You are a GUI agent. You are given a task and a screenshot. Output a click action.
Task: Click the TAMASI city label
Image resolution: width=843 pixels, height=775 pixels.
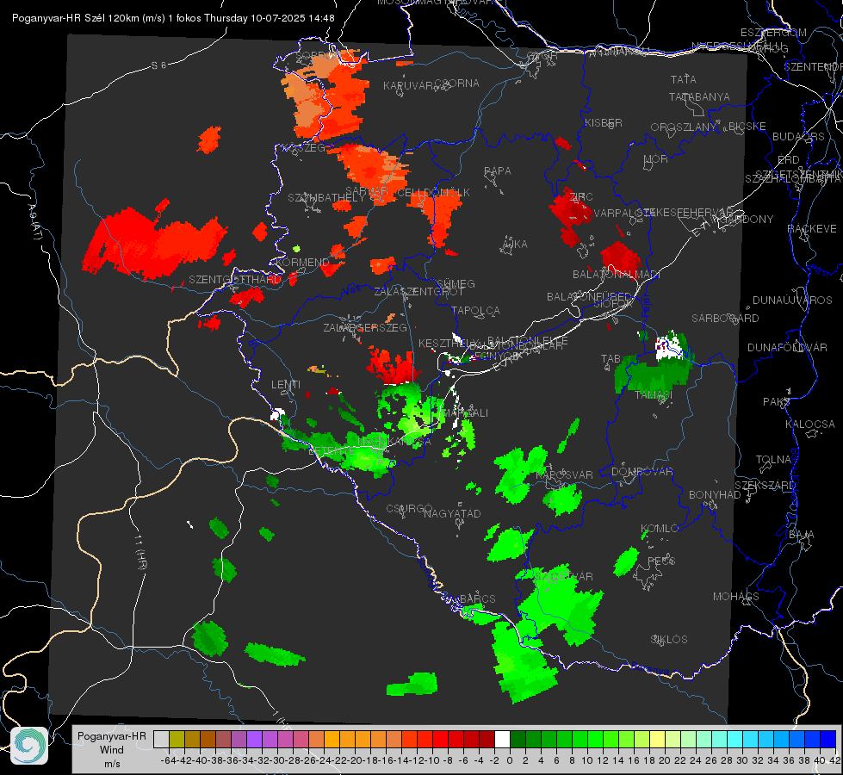[654, 394]
